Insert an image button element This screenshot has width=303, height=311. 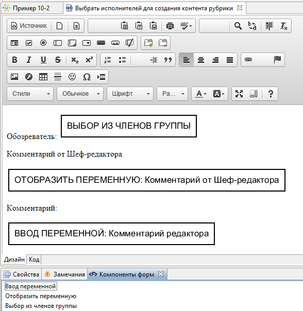pyautogui.click(x=115, y=43)
